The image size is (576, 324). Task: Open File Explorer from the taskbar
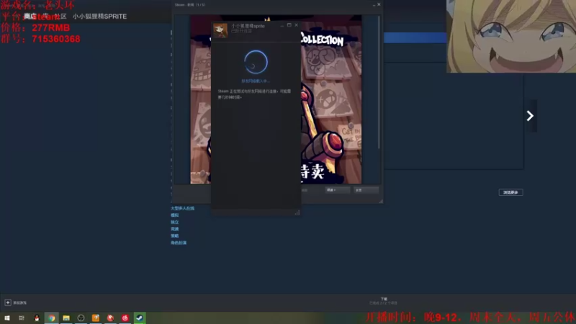pos(66,318)
